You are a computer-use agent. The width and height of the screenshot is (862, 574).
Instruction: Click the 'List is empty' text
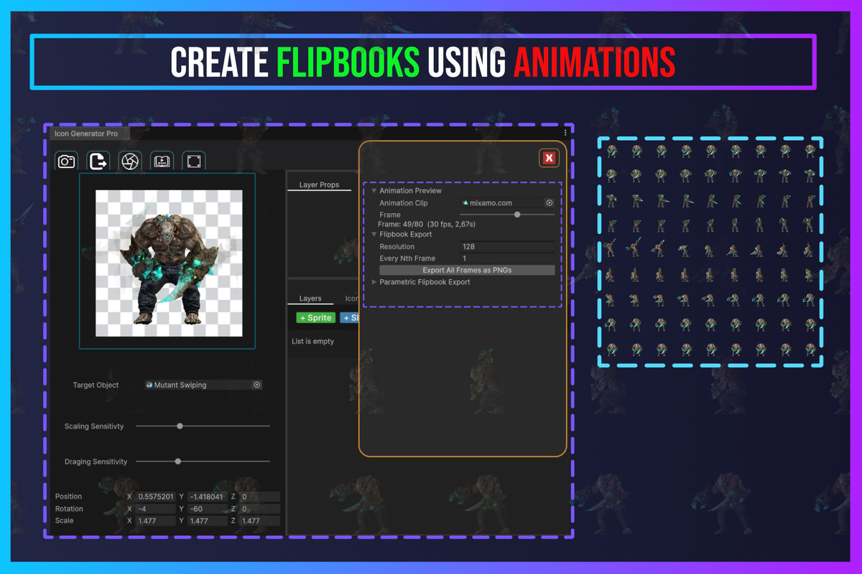(313, 342)
